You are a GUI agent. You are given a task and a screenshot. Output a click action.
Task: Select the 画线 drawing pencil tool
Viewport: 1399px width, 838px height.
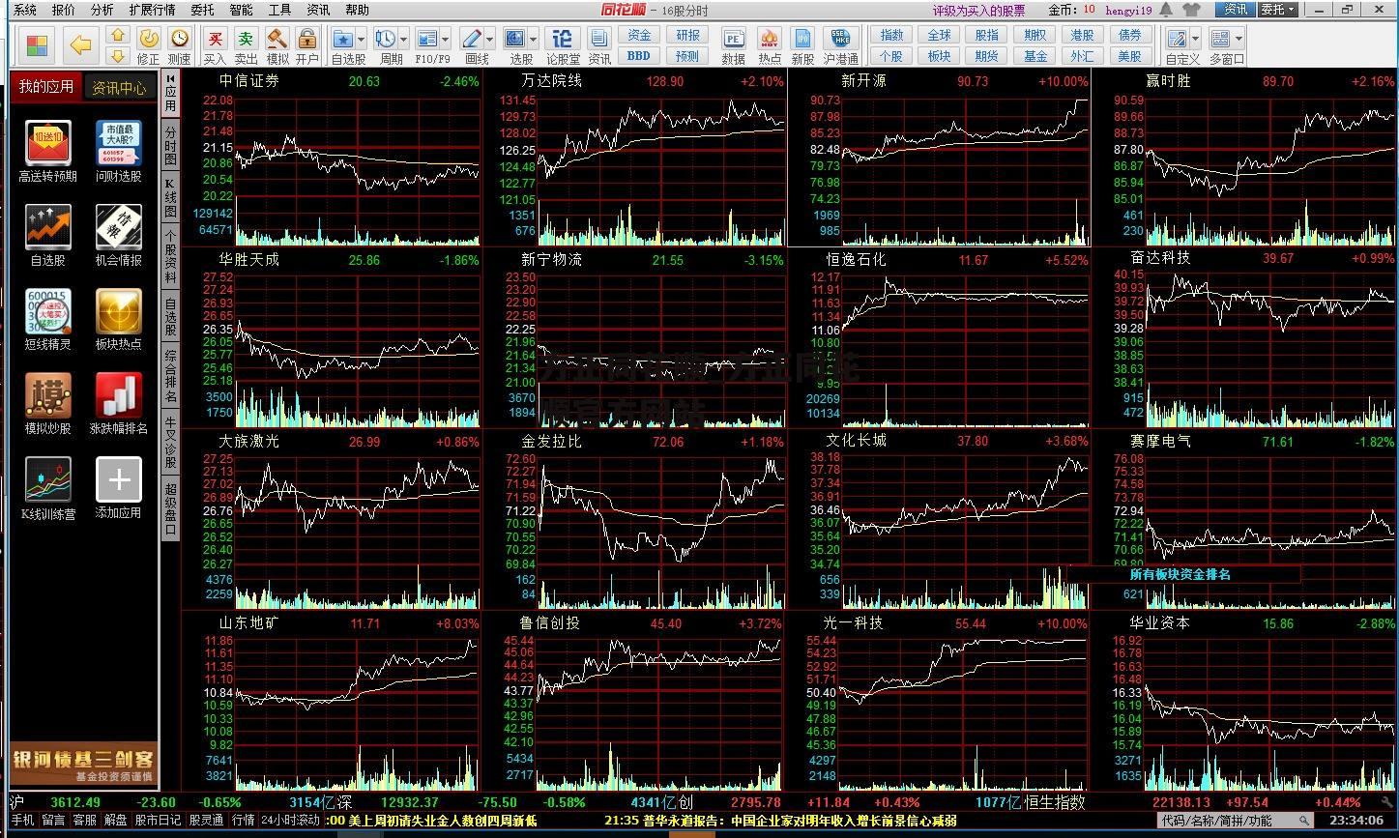coord(472,39)
